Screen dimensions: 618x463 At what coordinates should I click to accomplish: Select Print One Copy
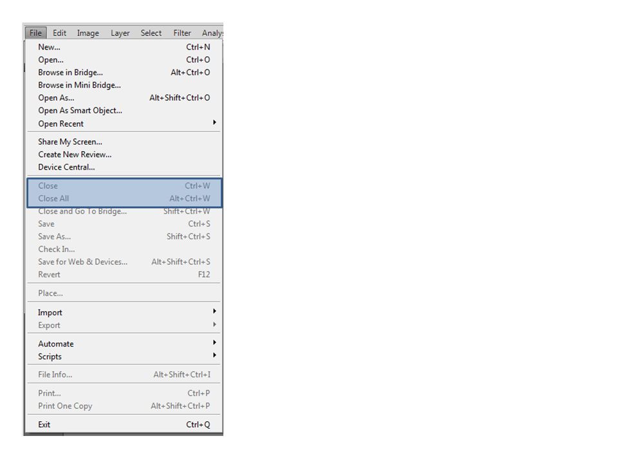(x=124, y=406)
